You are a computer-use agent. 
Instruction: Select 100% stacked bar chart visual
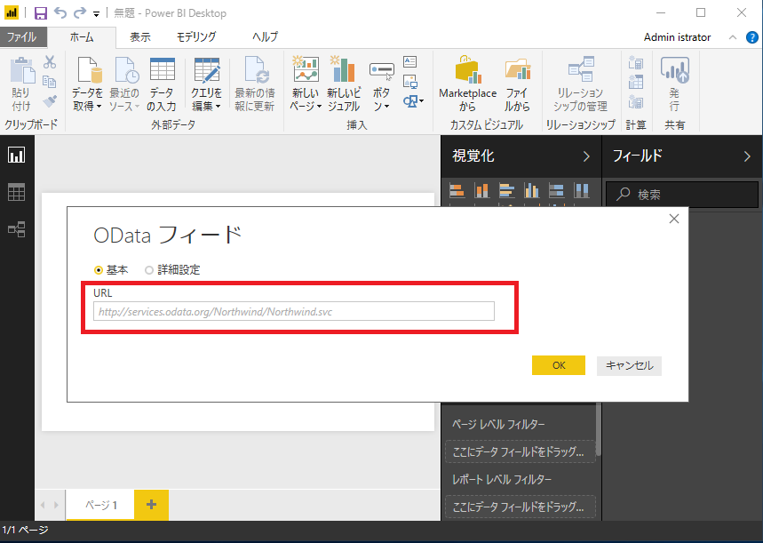(x=556, y=190)
